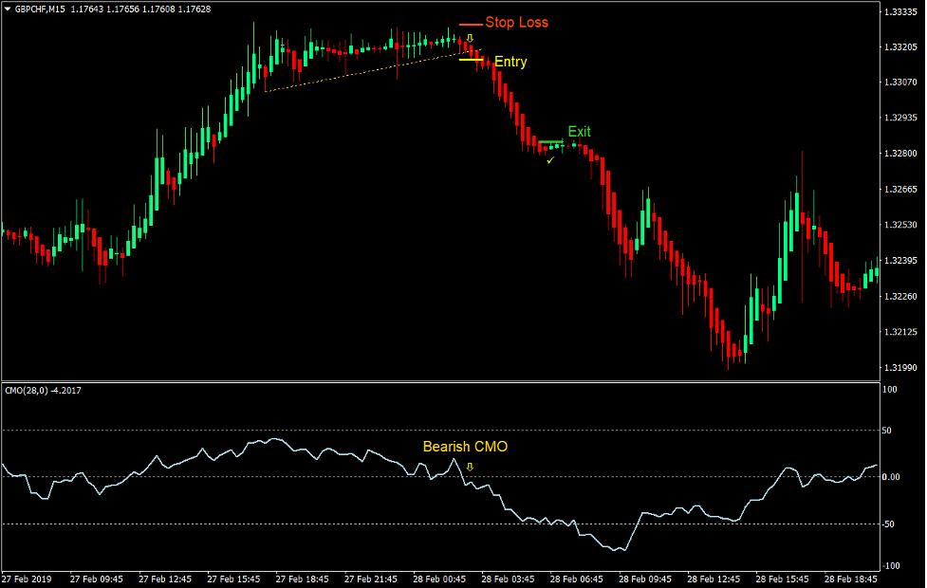Select the yellow down arrow below candles
The image size is (927, 588).
pyautogui.click(x=469, y=37)
